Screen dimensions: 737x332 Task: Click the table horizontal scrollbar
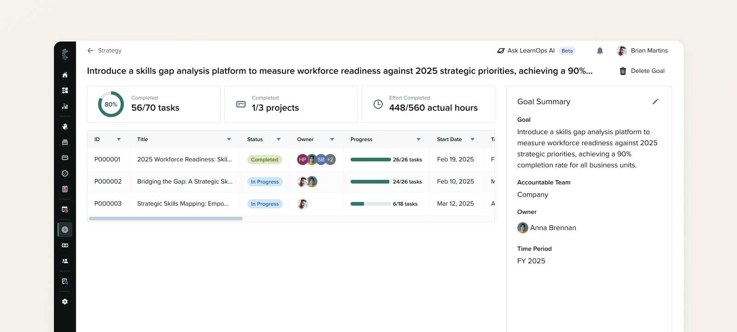coord(166,219)
